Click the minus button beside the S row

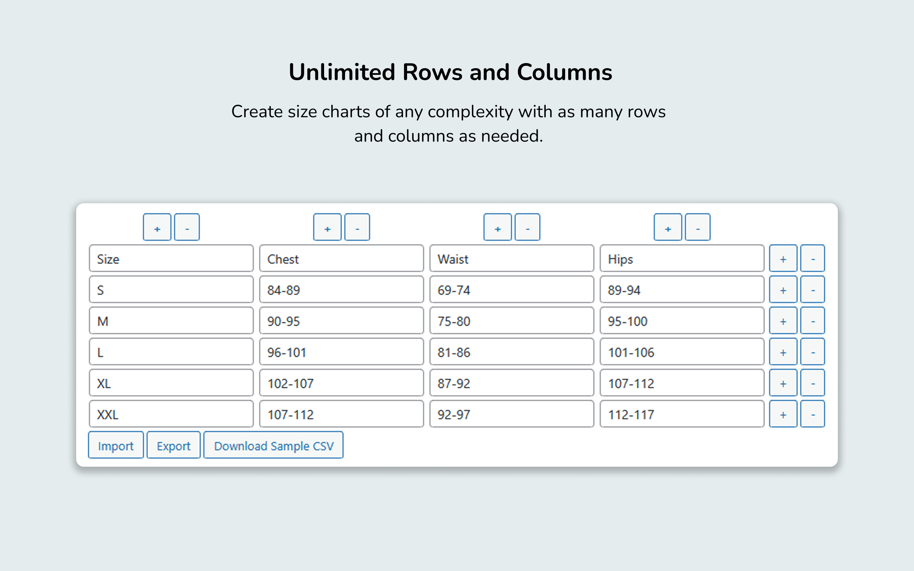pyautogui.click(x=812, y=290)
